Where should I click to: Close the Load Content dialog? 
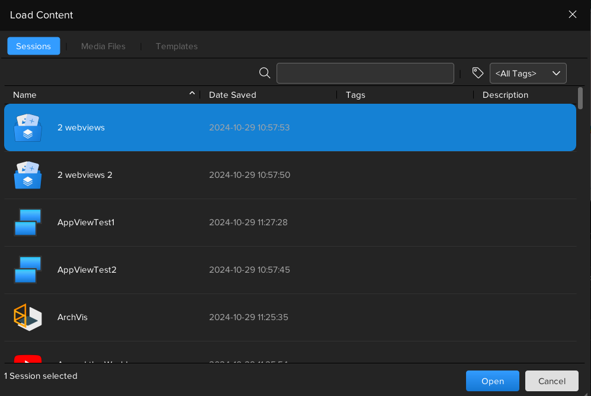click(x=572, y=15)
